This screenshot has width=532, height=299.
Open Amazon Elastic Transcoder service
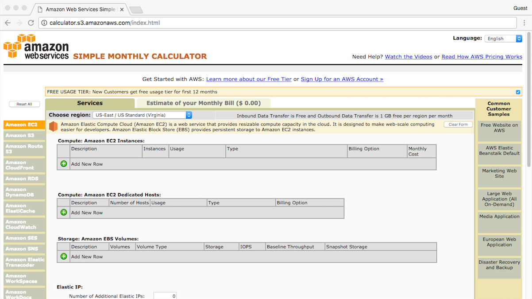click(x=24, y=262)
